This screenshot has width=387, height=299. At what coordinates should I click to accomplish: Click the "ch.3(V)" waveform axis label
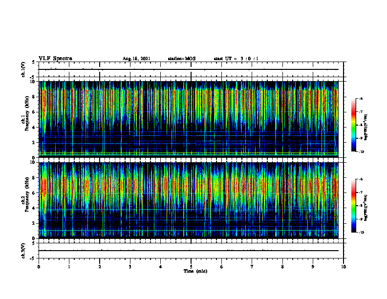[x=23, y=251]
